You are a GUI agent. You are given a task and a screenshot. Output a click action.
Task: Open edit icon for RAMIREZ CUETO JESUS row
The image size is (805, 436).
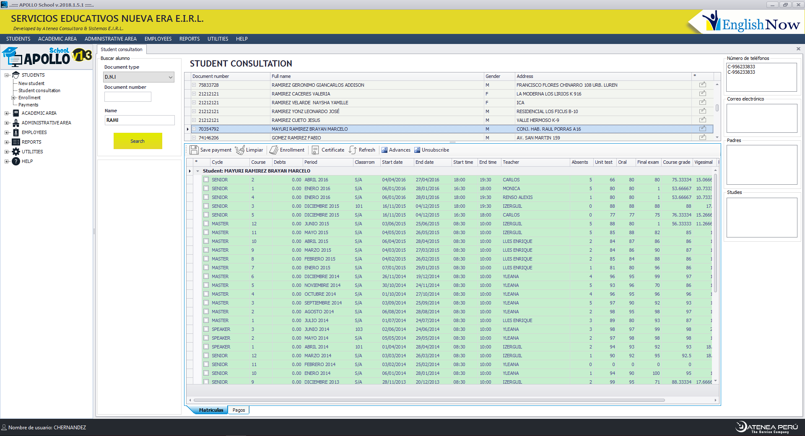tap(702, 120)
